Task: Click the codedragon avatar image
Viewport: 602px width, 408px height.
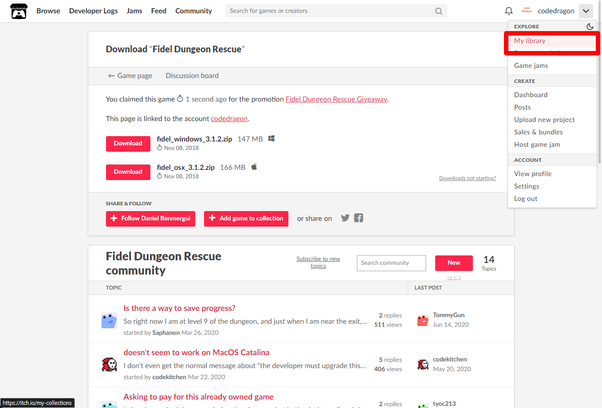Action: [527, 11]
